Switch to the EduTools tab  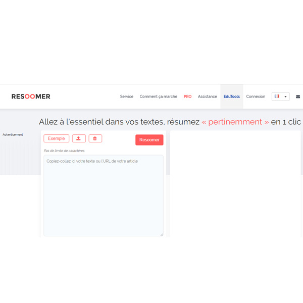[x=231, y=96]
